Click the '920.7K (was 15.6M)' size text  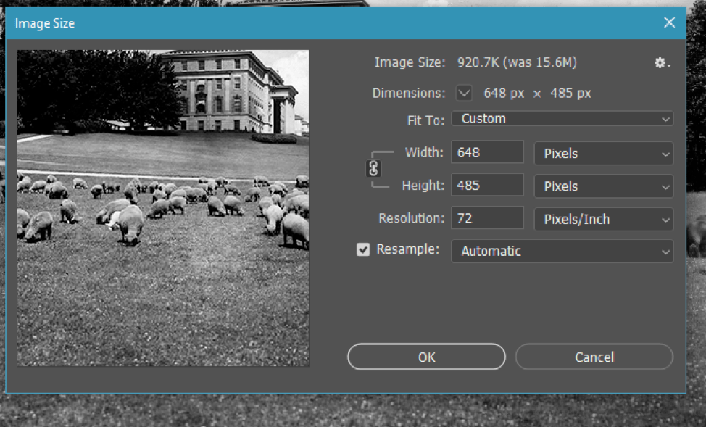(x=517, y=62)
